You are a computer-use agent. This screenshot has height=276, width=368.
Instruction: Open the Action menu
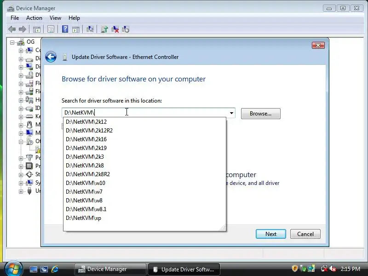tap(34, 18)
